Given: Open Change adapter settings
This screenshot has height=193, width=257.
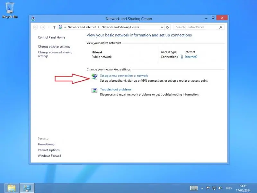Looking at the screenshot, I should pos(54,47).
